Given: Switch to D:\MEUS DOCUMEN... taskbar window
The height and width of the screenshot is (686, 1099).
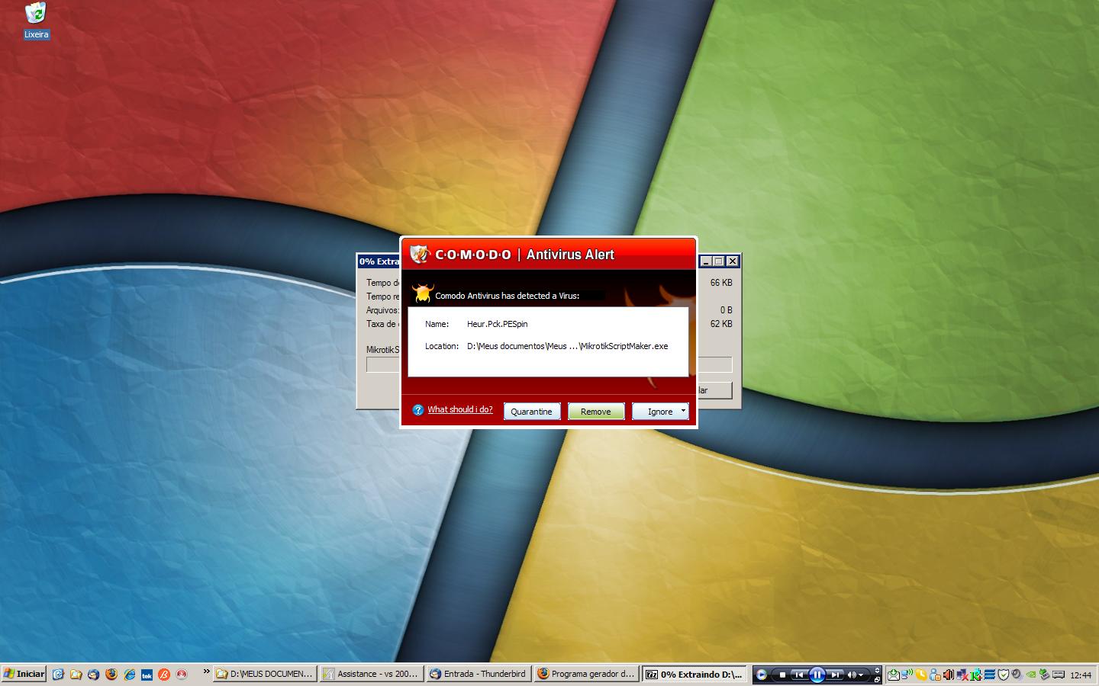Looking at the screenshot, I should tap(264, 674).
